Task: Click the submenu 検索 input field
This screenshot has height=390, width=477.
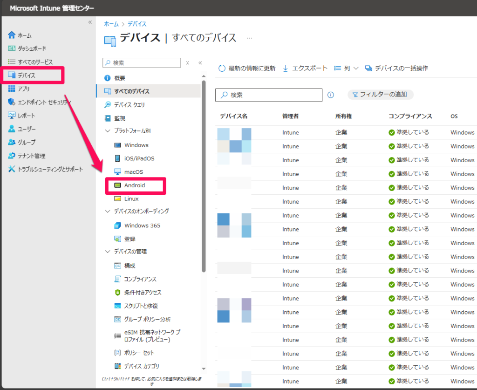Action: point(142,62)
